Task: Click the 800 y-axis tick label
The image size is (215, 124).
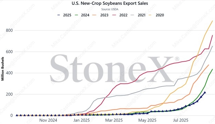Action: point(9,30)
